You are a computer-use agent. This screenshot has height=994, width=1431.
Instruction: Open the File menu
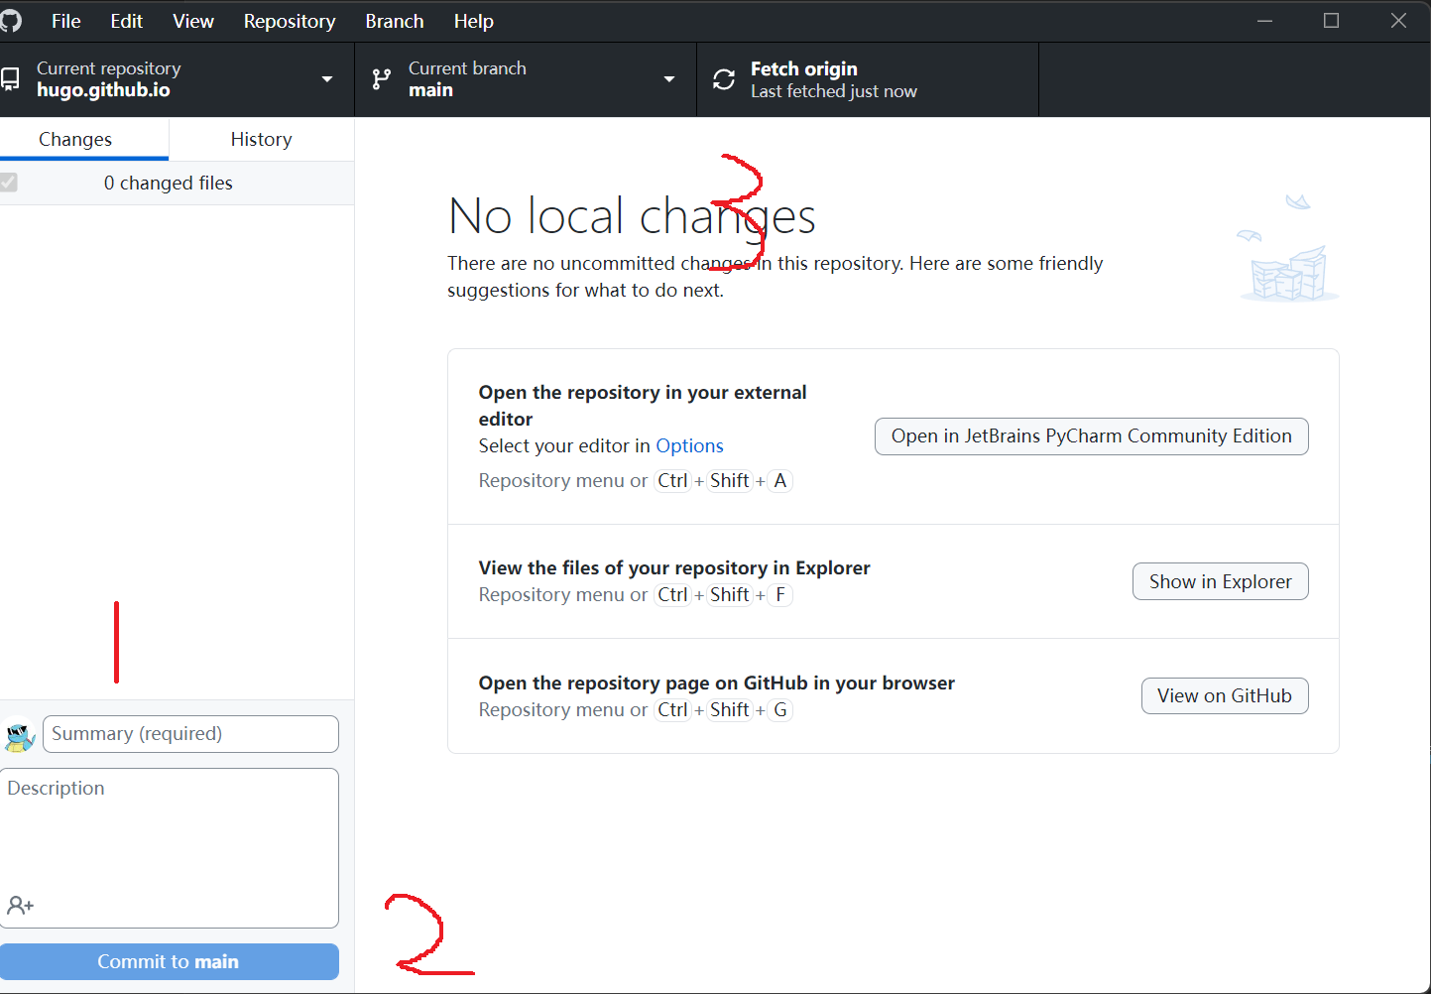point(66,21)
